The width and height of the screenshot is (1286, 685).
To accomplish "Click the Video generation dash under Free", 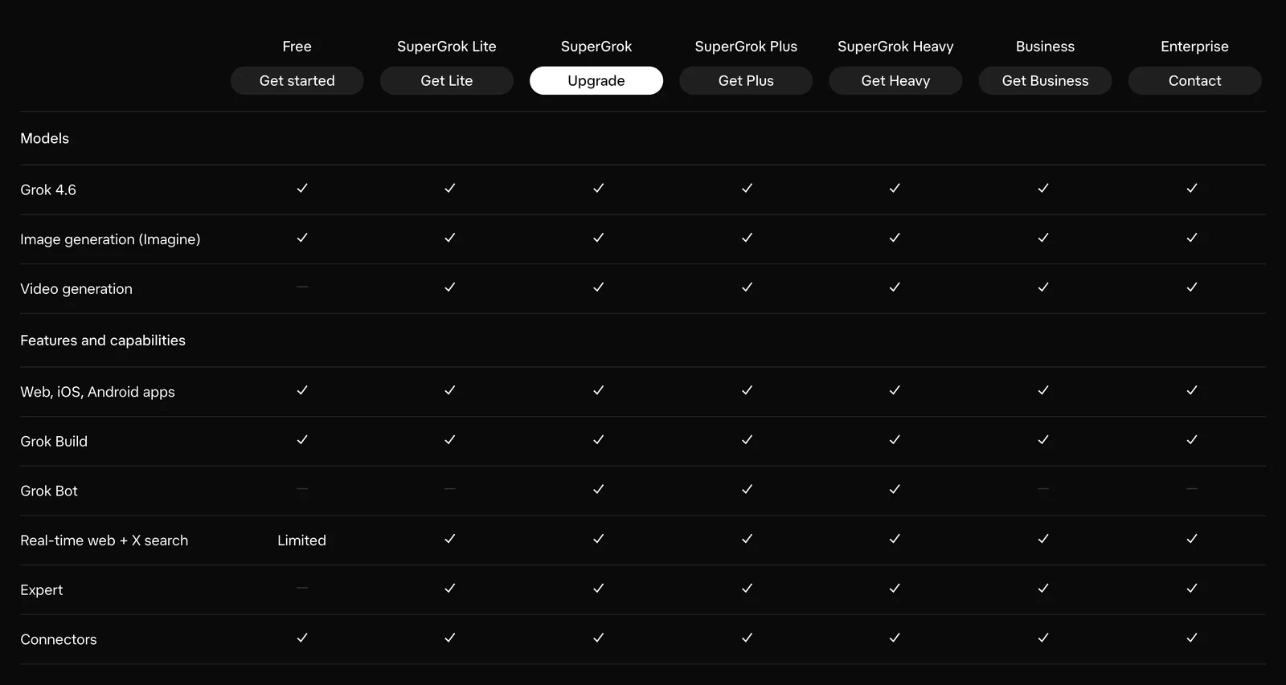I will 302,287.
